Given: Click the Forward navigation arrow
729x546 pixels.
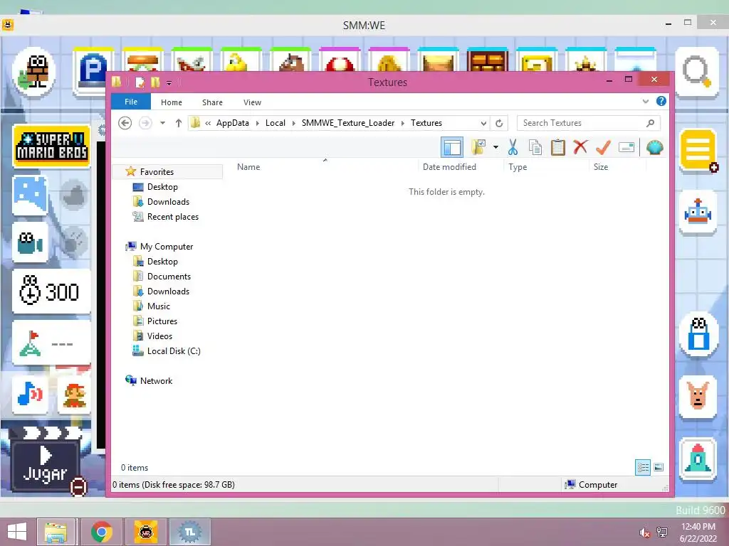Looking at the screenshot, I should pos(145,123).
